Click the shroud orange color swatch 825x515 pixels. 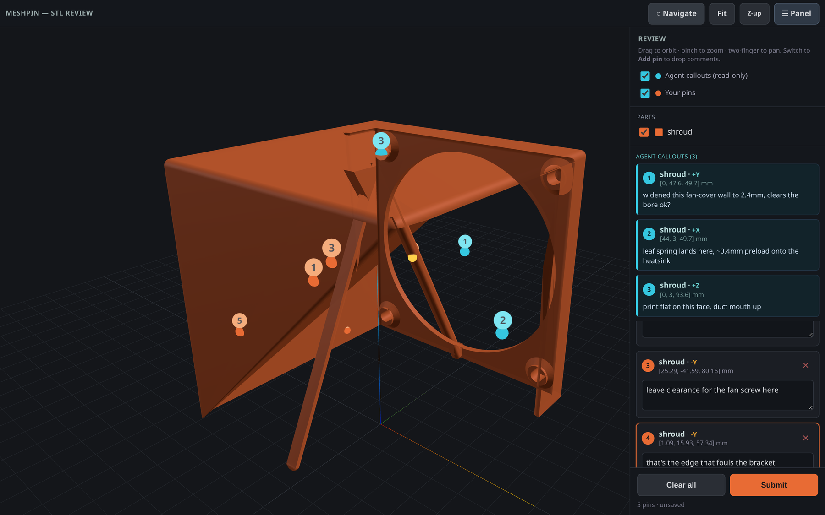click(x=659, y=132)
